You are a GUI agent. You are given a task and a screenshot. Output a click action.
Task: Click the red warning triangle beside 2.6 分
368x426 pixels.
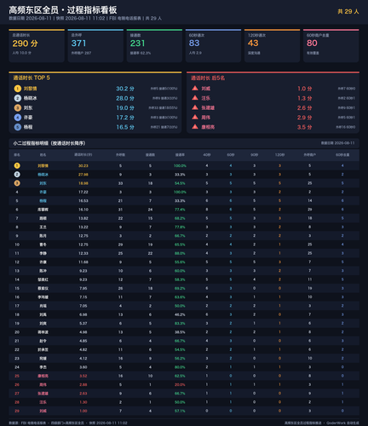point(195,107)
